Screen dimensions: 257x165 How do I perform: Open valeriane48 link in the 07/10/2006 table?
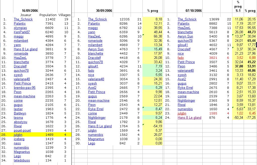[x=186, y=70]
